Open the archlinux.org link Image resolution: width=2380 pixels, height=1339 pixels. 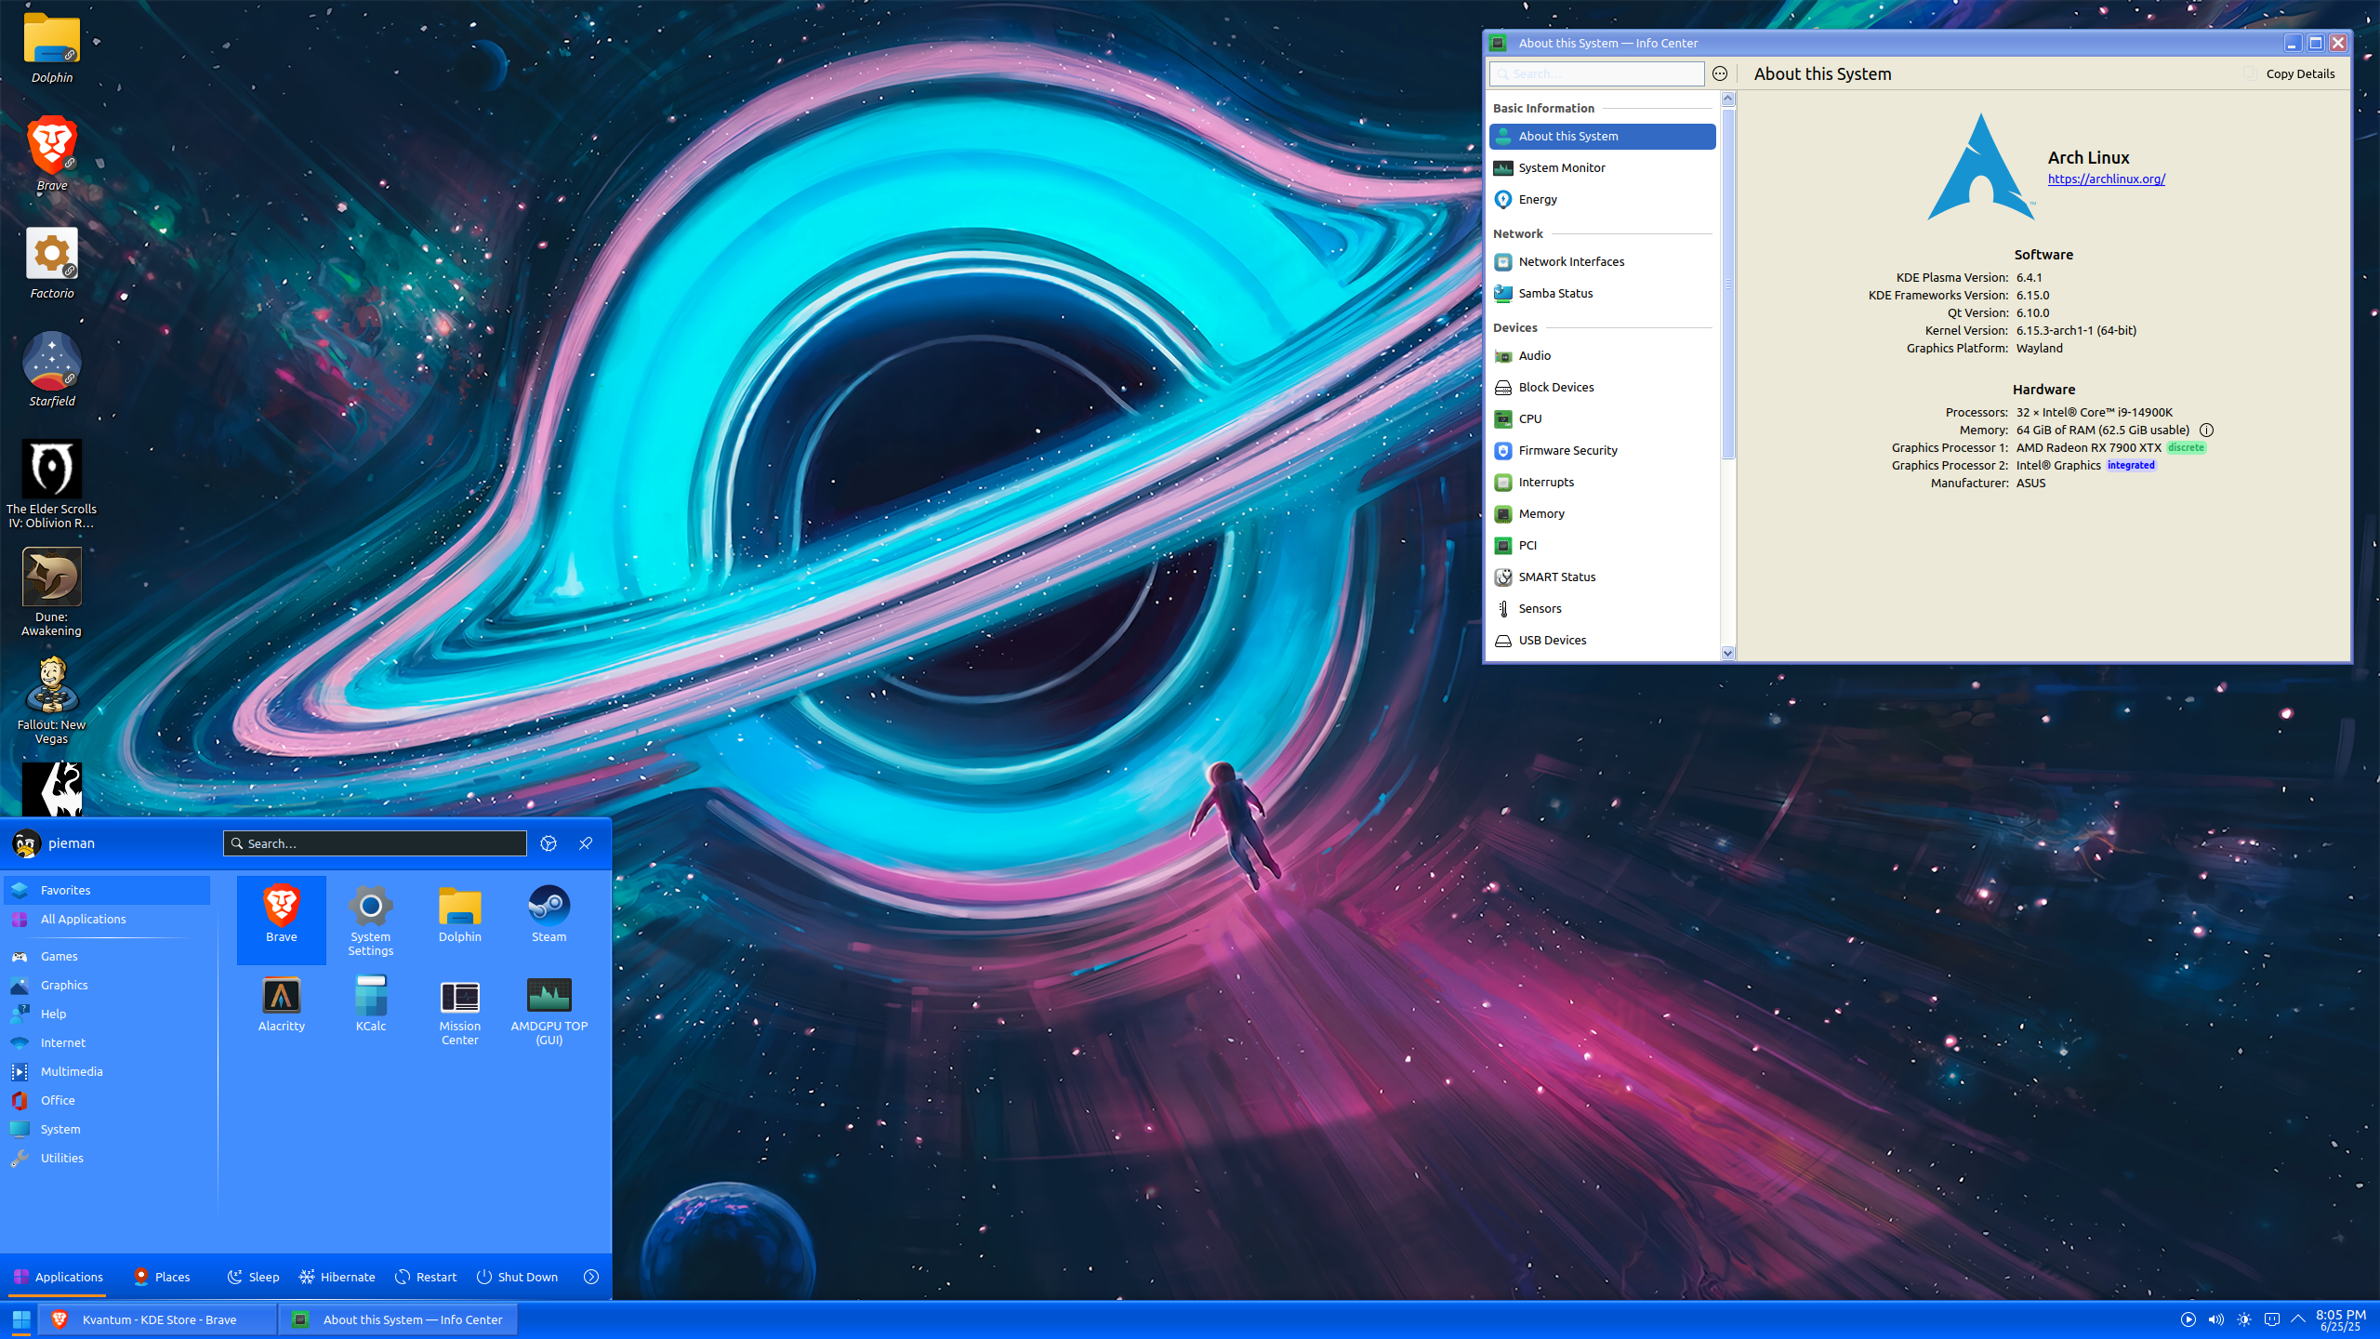click(2106, 179)
